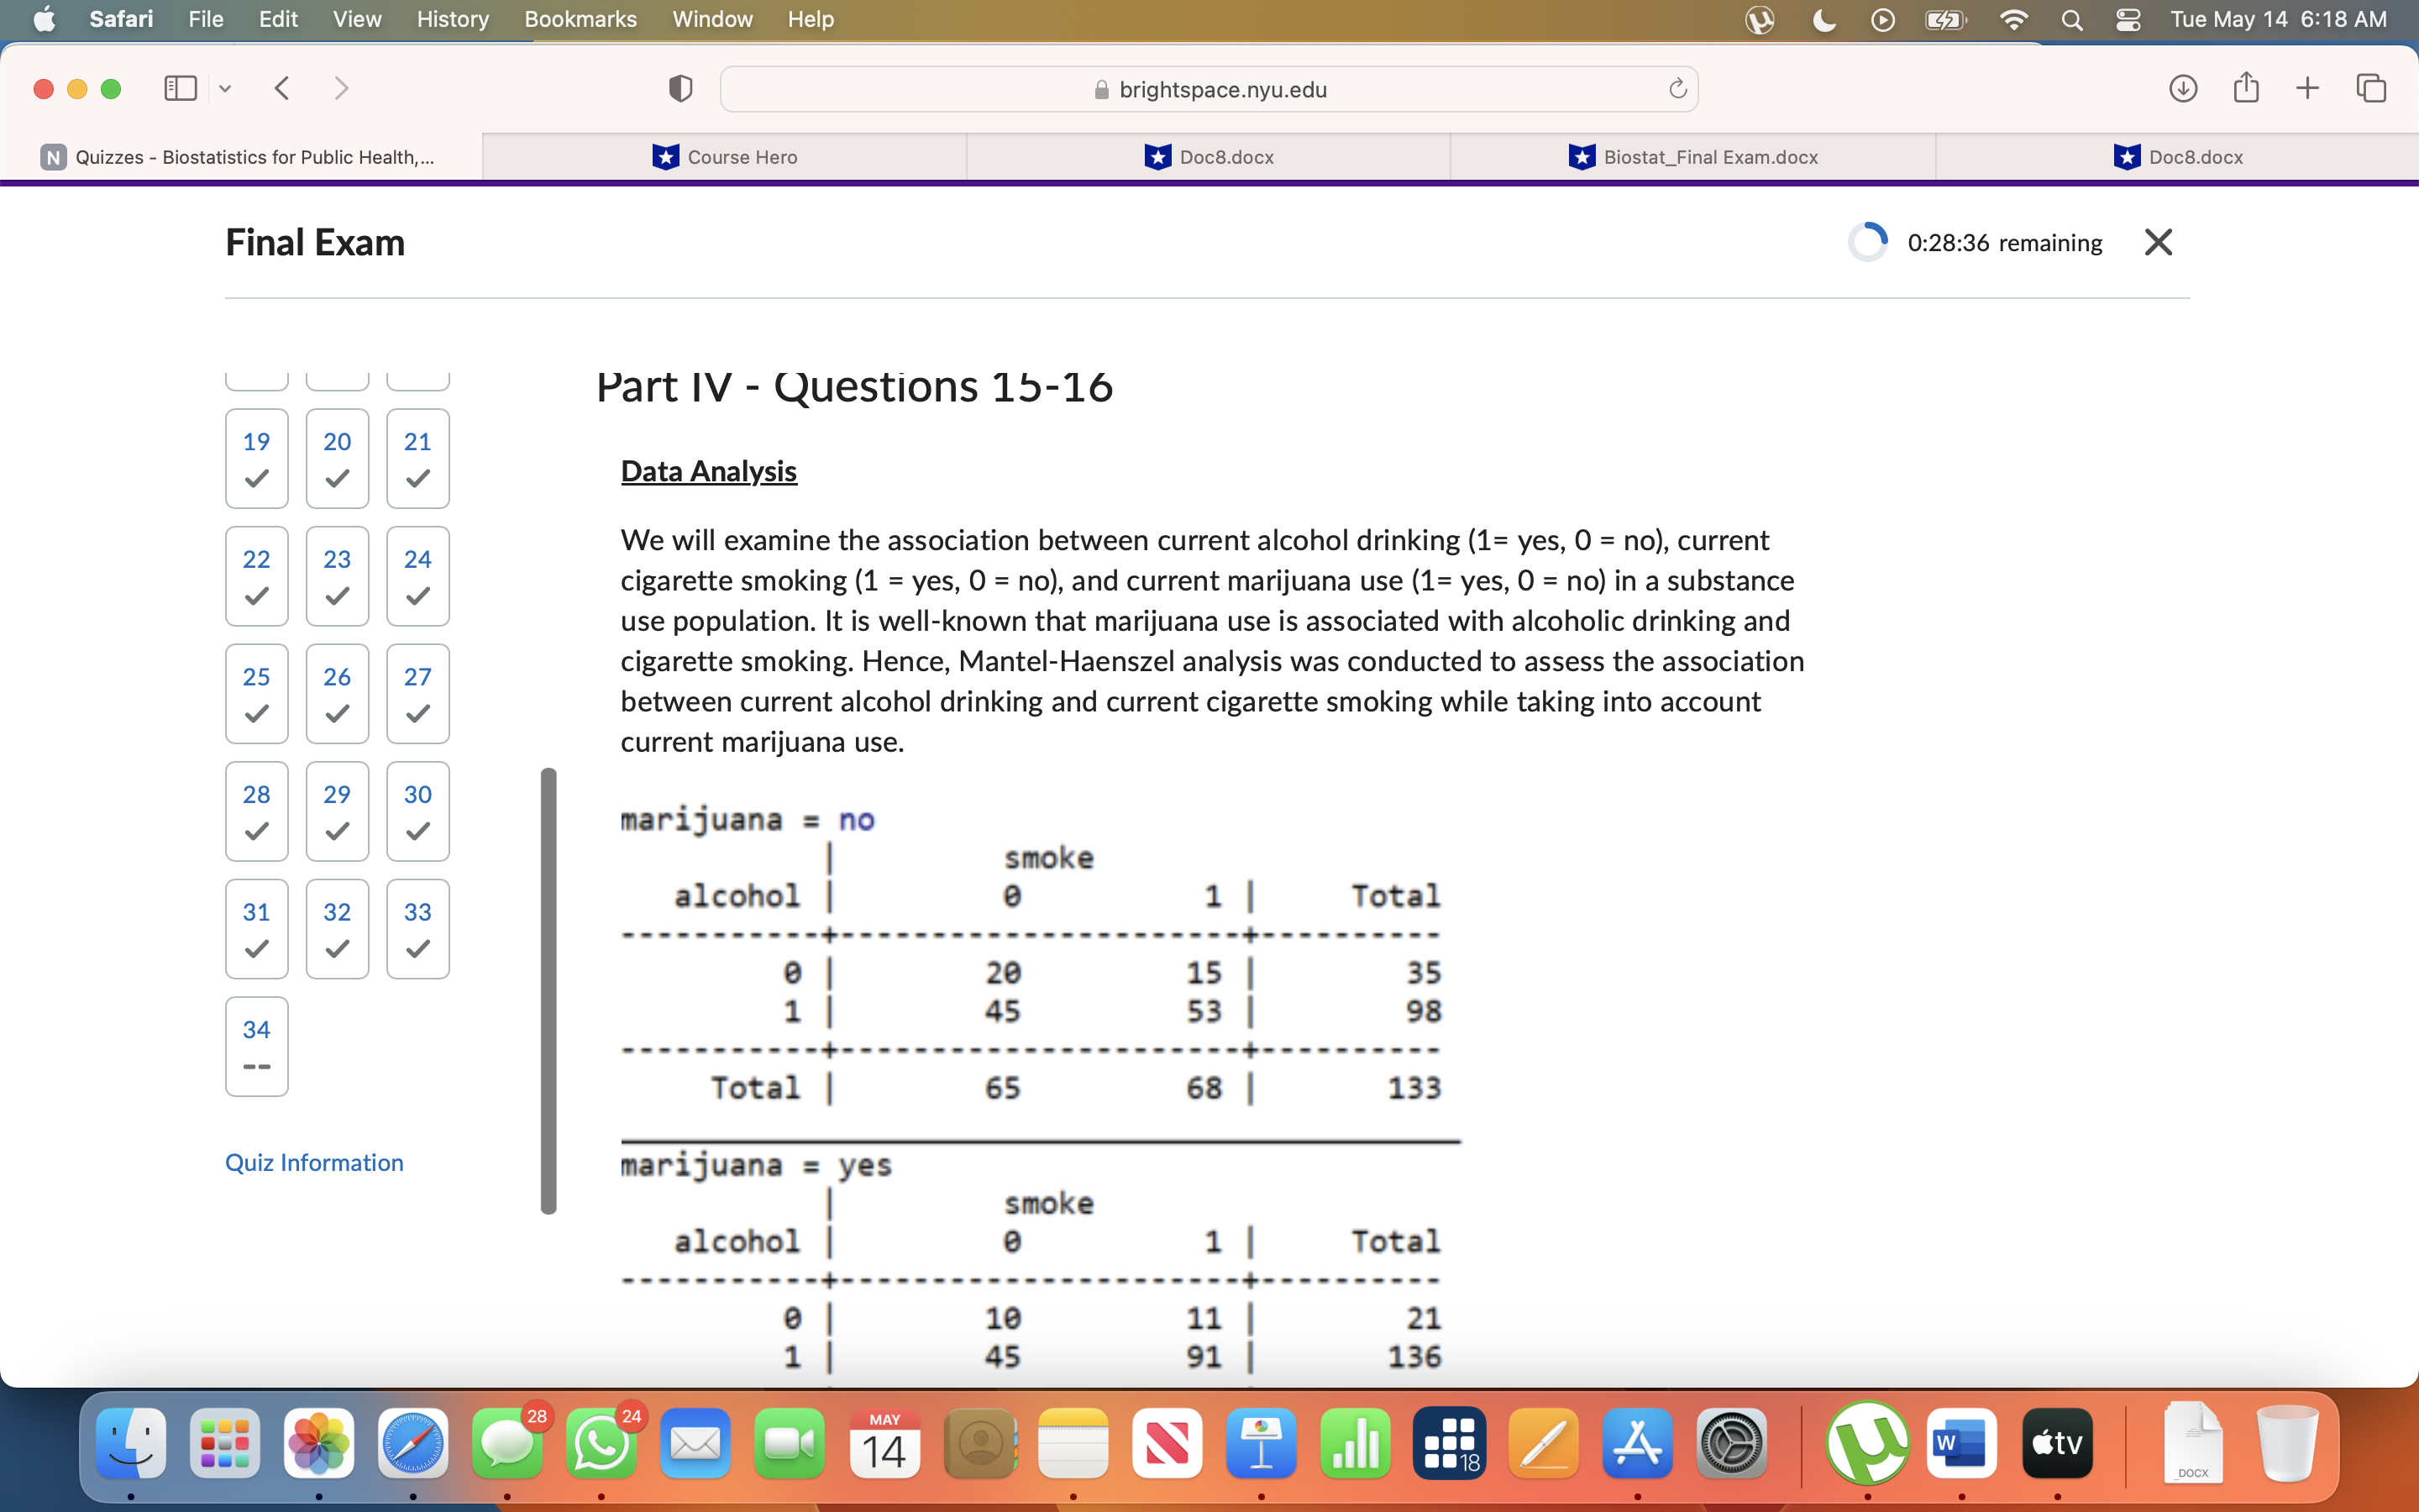2419x1512 pixels.
Task: Click the Reader/privacy shield icon
Action: [681, 87]
